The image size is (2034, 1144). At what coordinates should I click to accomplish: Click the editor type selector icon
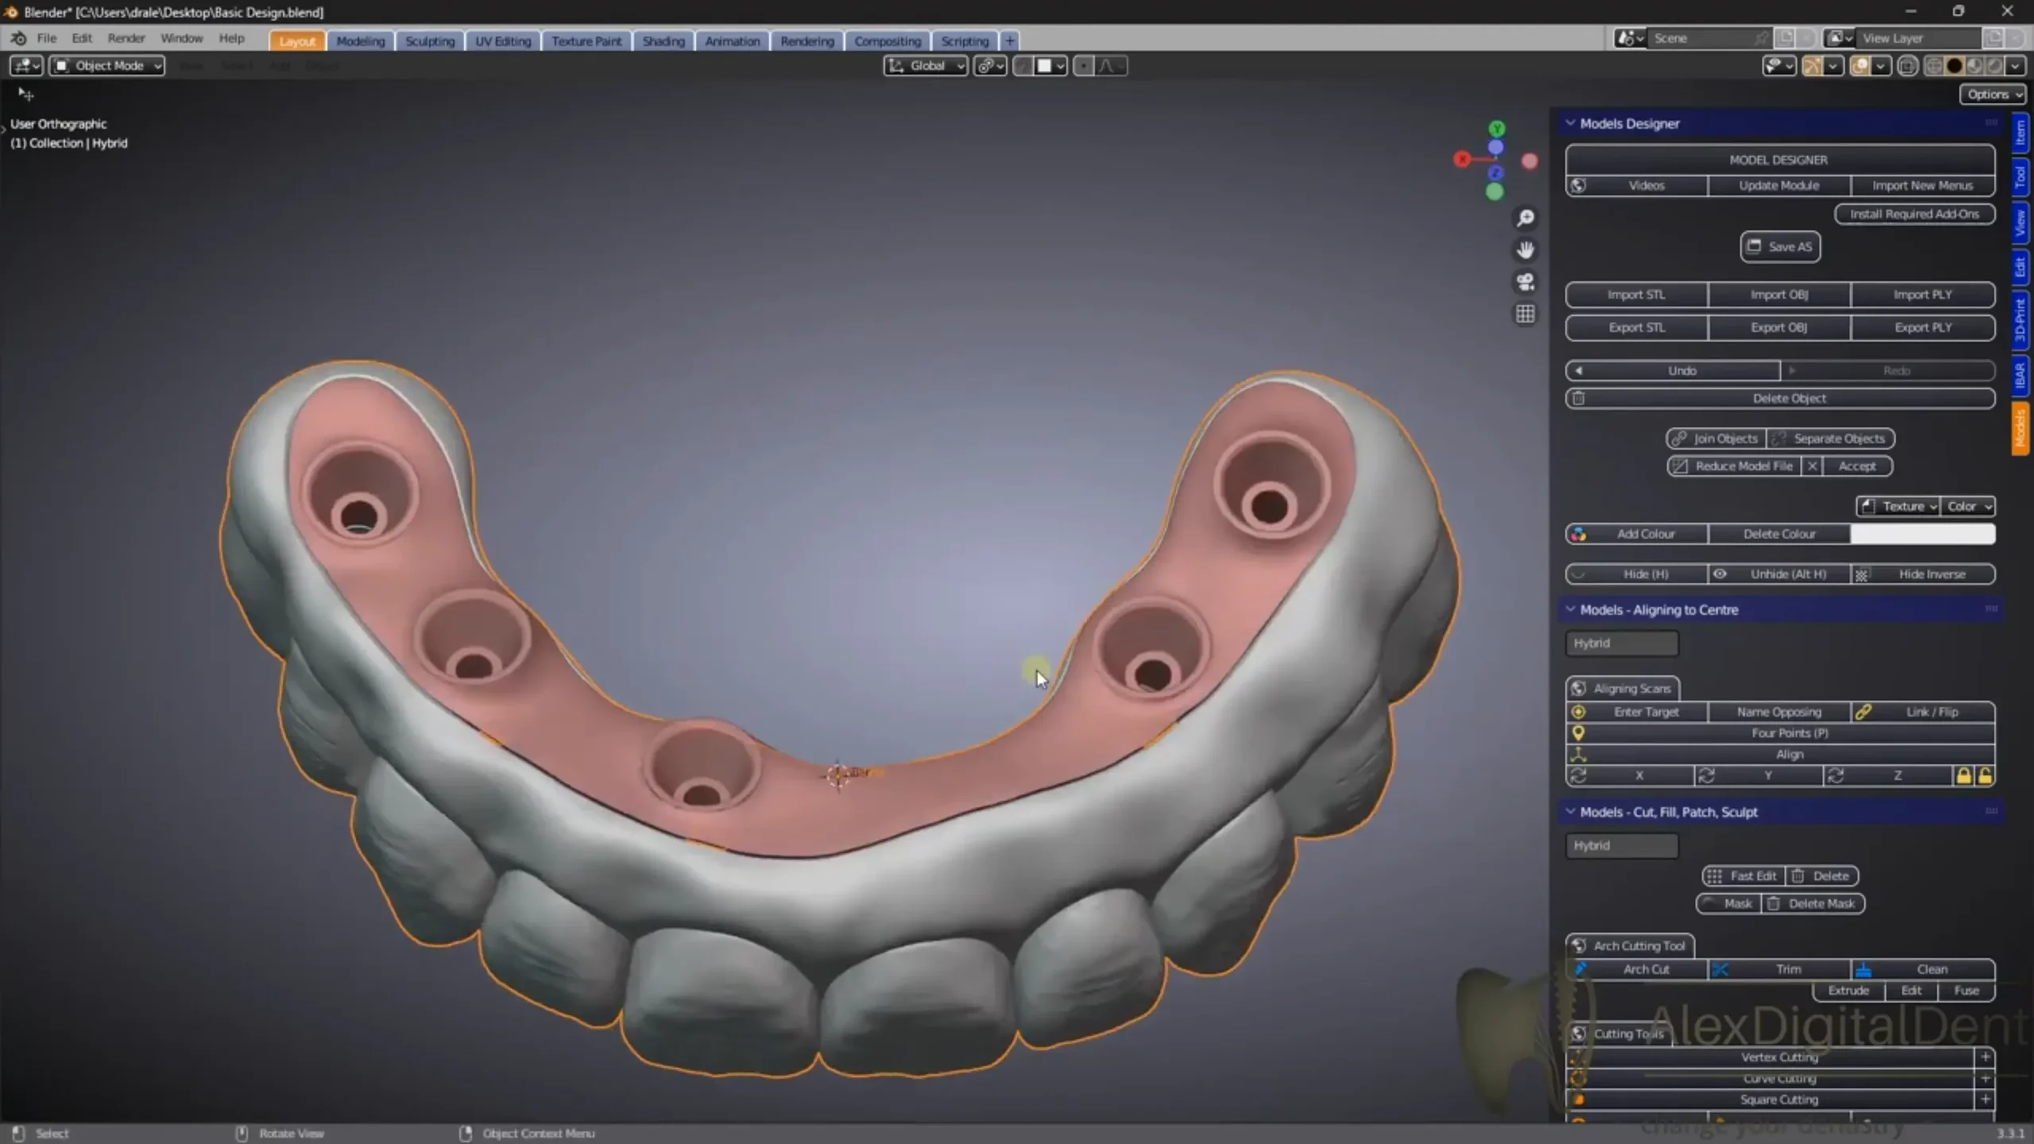26,66
